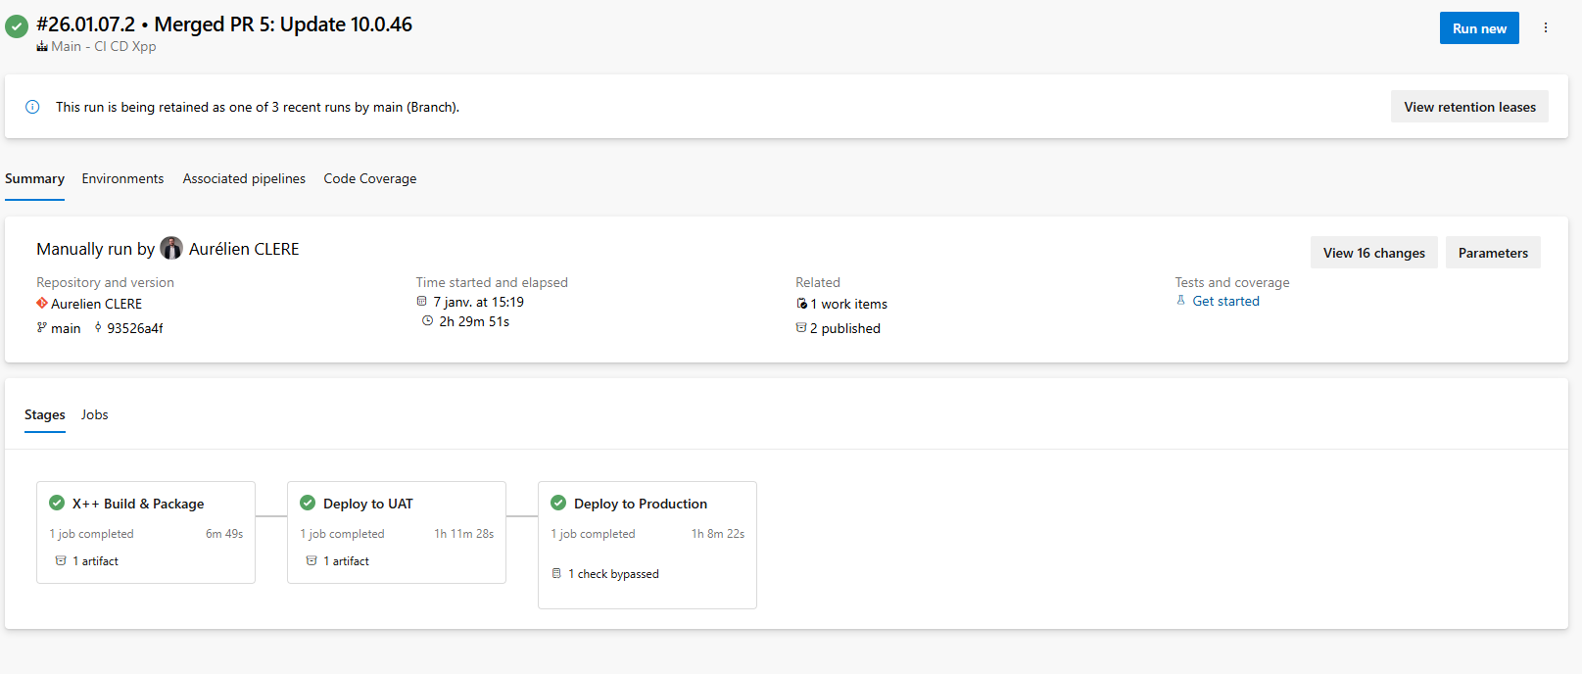This screenshot has width=1582, height=674.
Task: Open the Parameters button
Action: pyautogui.click(x=1493, y=253)
